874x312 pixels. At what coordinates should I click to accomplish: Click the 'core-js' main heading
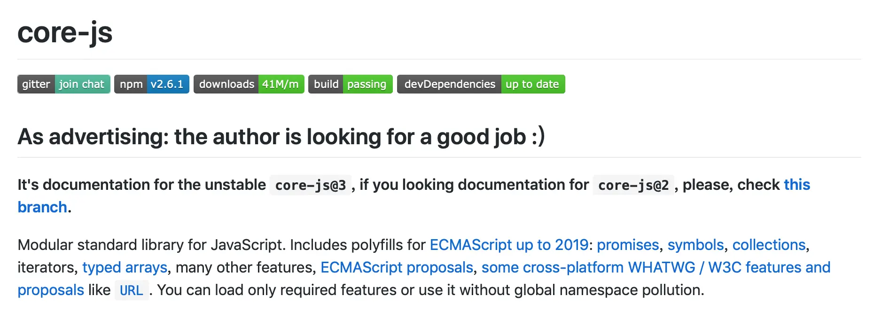tap(65, 32)
